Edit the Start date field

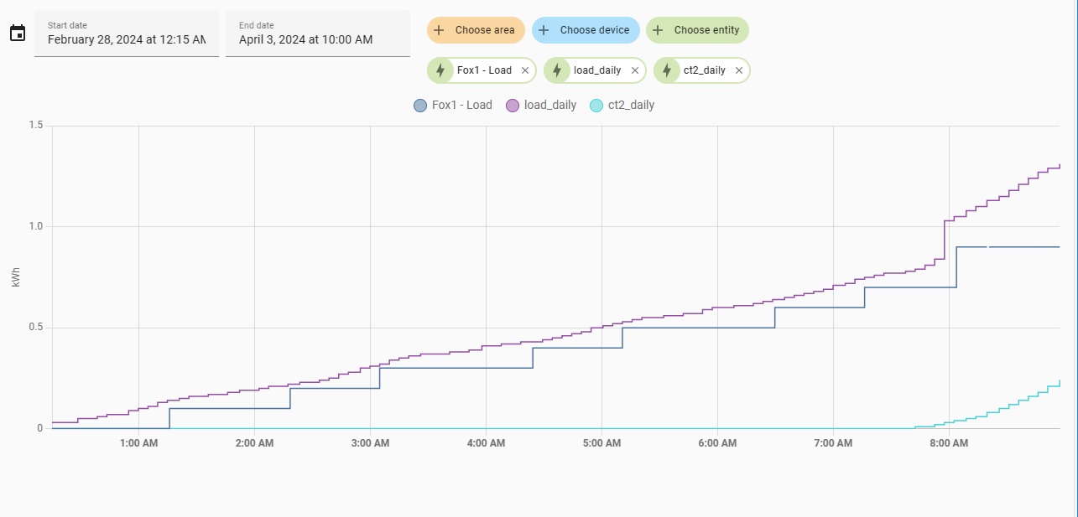point(126,39)
